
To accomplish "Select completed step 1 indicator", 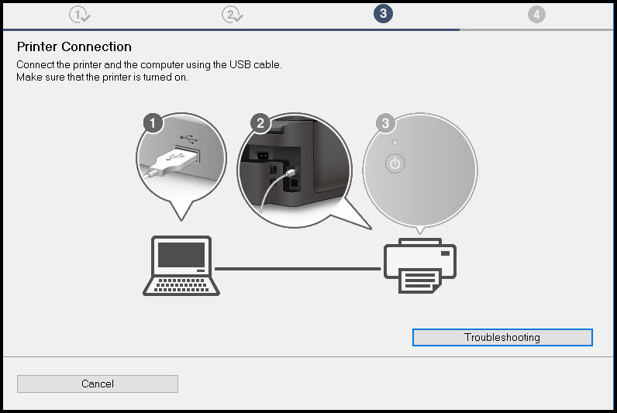I will point(80,15).
